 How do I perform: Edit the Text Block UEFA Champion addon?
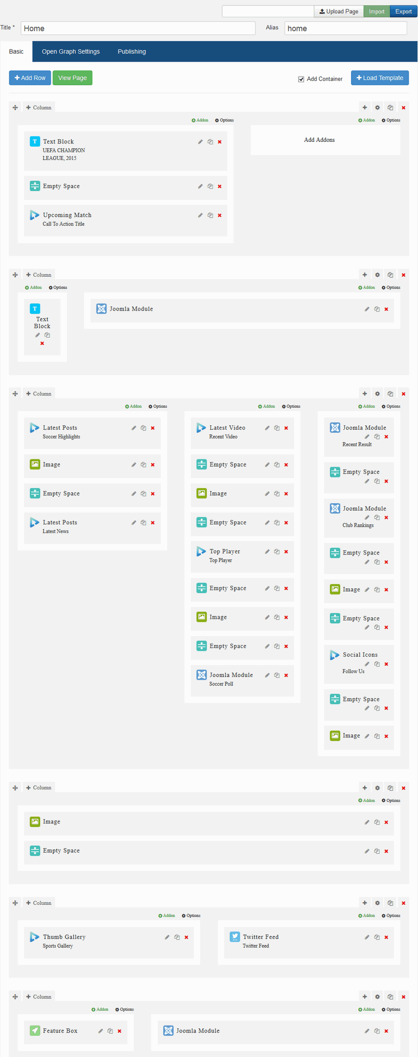pos(200,142)
